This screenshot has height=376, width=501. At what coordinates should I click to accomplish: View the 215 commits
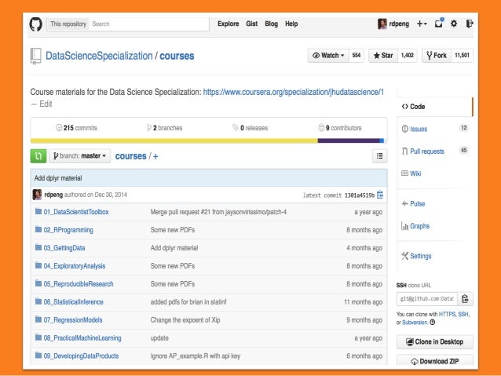click(x=76, y=128)
